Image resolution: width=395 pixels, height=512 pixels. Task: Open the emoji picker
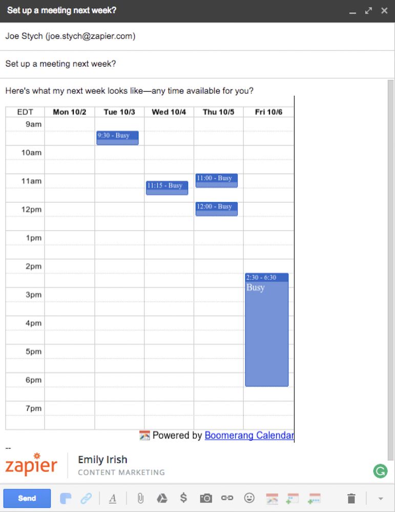pyautogui.click(x=250, y=498)
